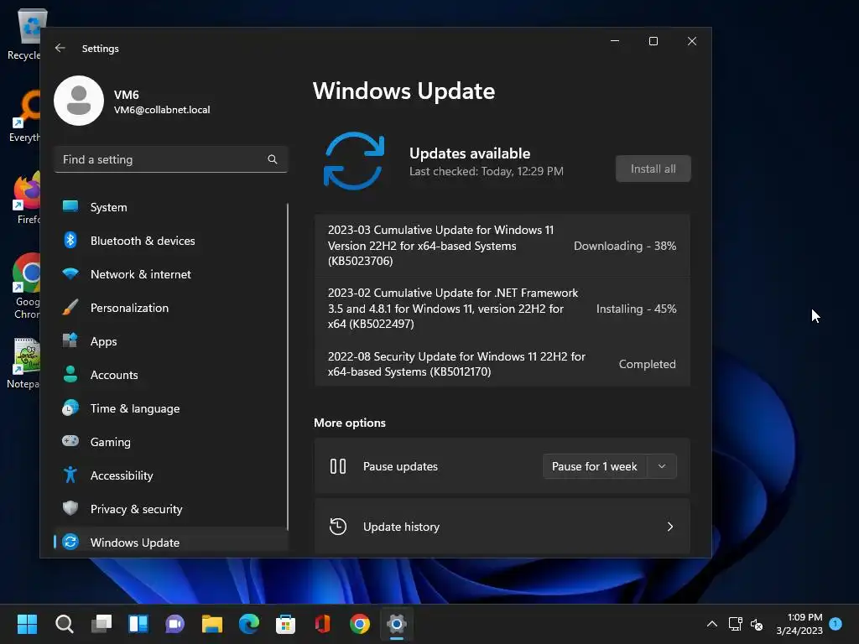Open the Update history row

(502, 527)
